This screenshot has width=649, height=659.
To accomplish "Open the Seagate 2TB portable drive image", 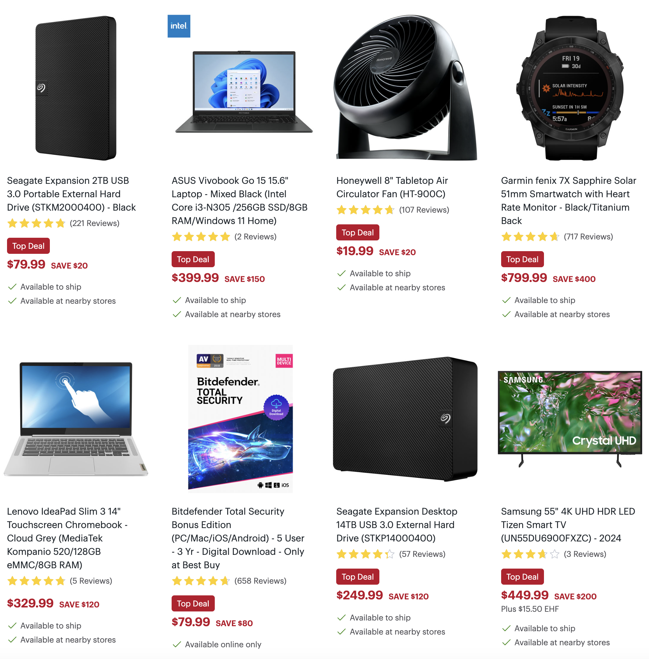I will point(76,88).
